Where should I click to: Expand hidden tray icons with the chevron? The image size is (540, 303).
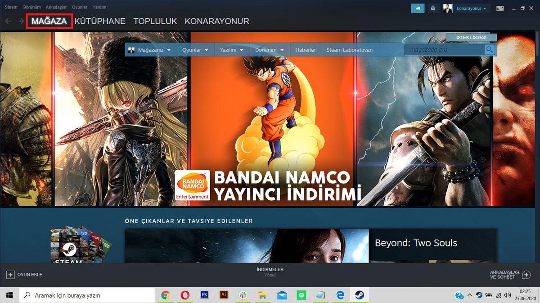(469, 295)
